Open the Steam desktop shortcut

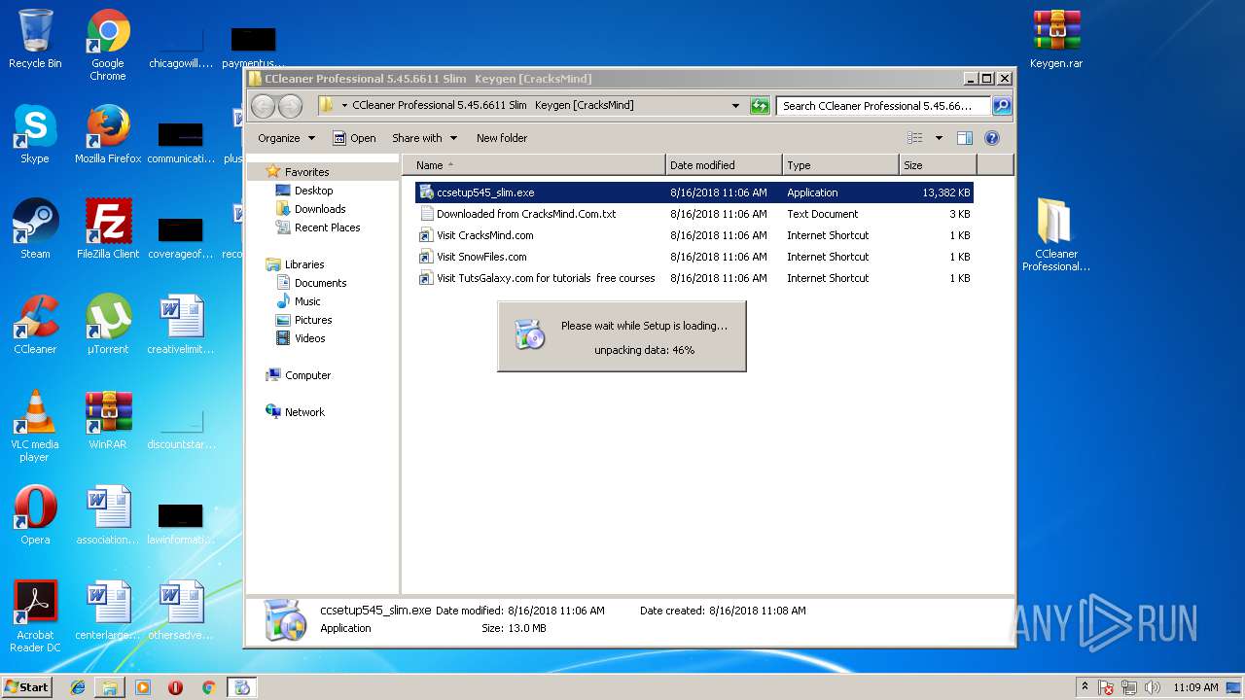click(35, 229)
